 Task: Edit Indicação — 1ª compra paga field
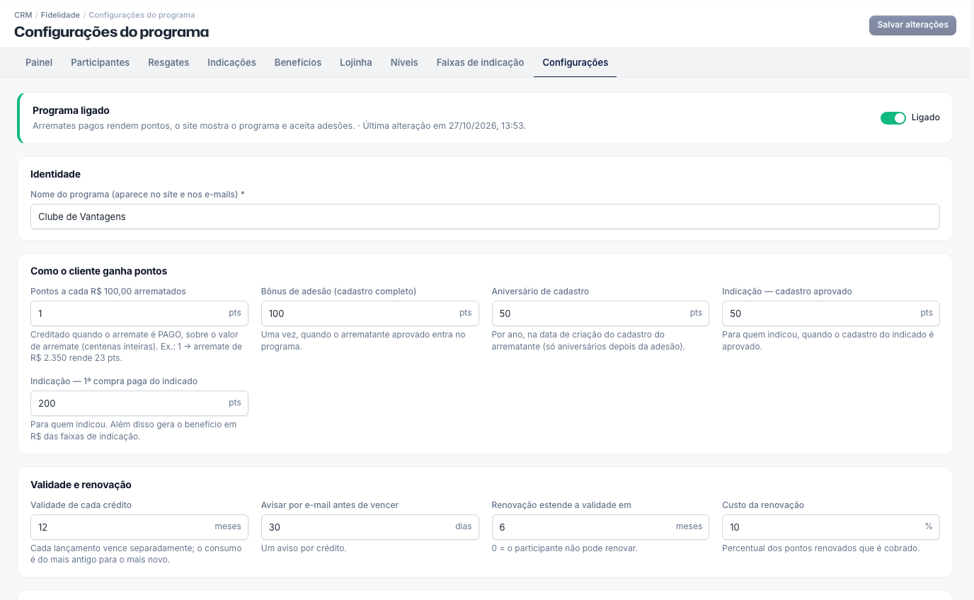(x=139, y=403)
